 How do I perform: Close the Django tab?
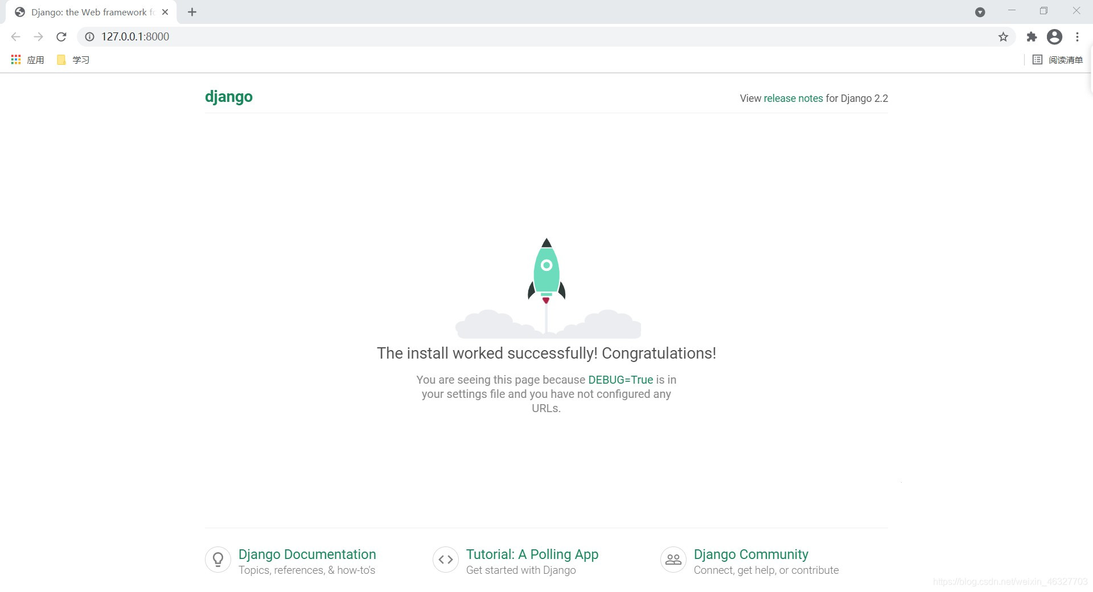[x=165, y=12]
